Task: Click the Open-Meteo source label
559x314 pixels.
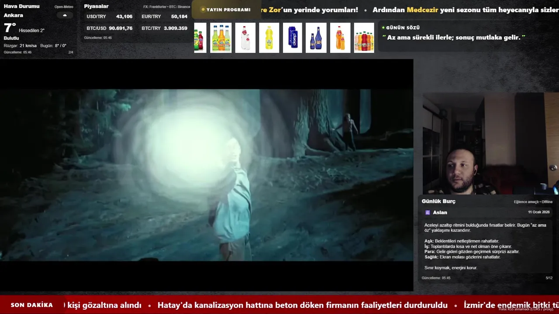Action: [x=64, y=7]
